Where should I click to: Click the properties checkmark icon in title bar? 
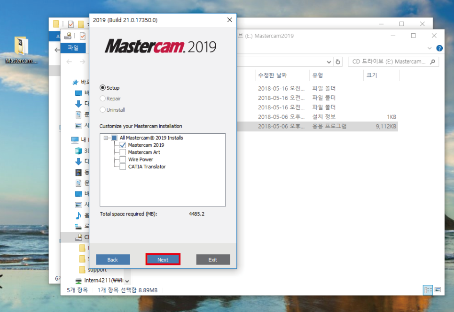coord(83,36)
